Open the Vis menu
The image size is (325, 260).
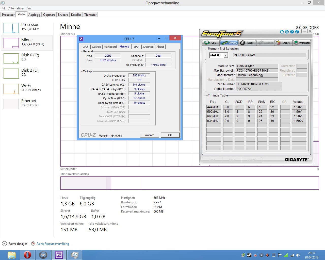coord(29,8)
